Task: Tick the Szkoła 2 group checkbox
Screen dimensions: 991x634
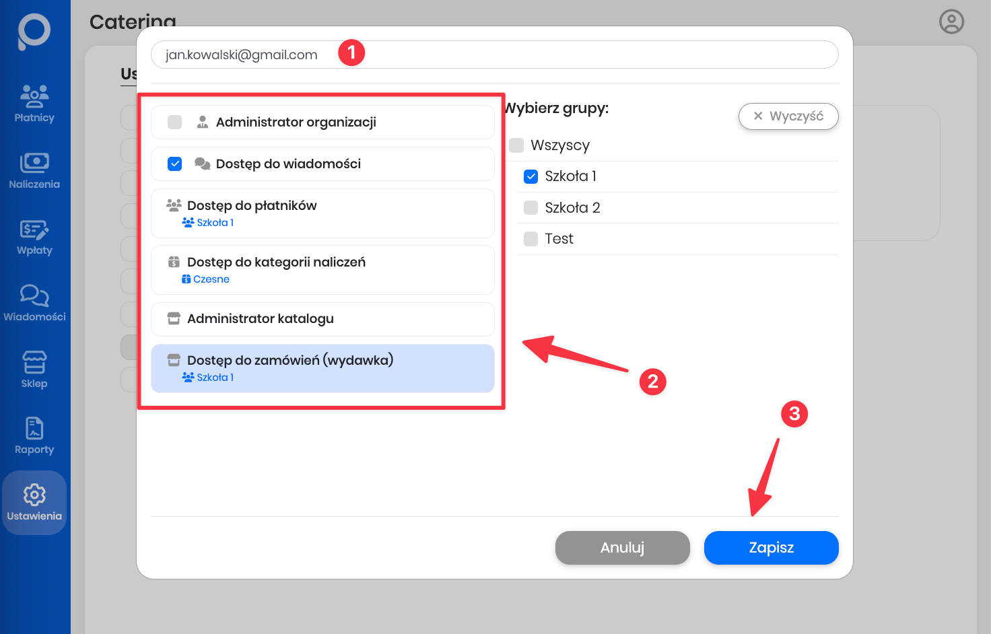Action: point(531,208)
